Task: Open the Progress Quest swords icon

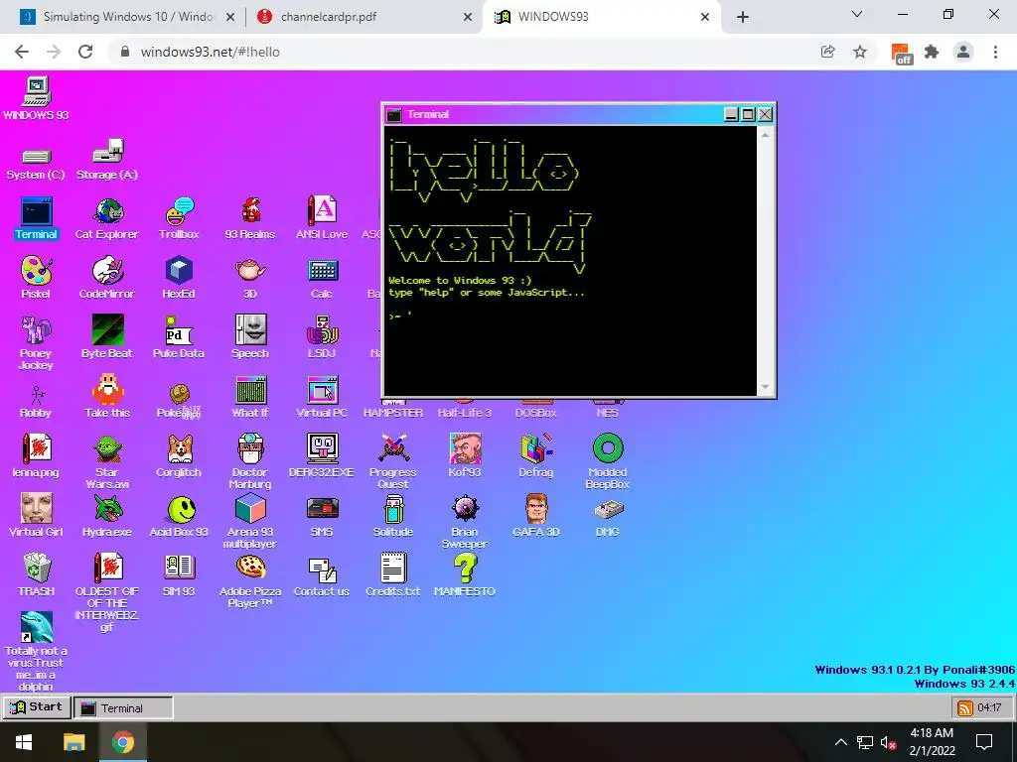Action: (x=393, y=449)
